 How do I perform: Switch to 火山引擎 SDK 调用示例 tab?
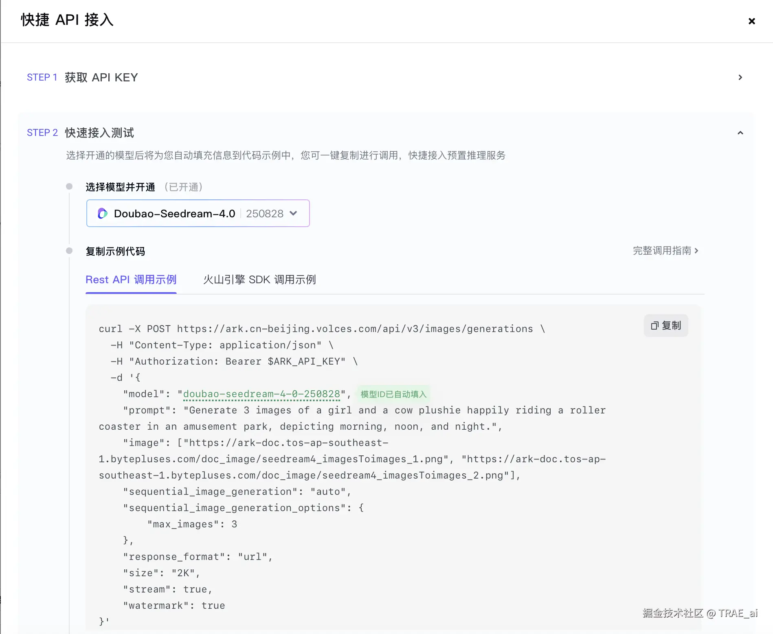pos(259,280)
